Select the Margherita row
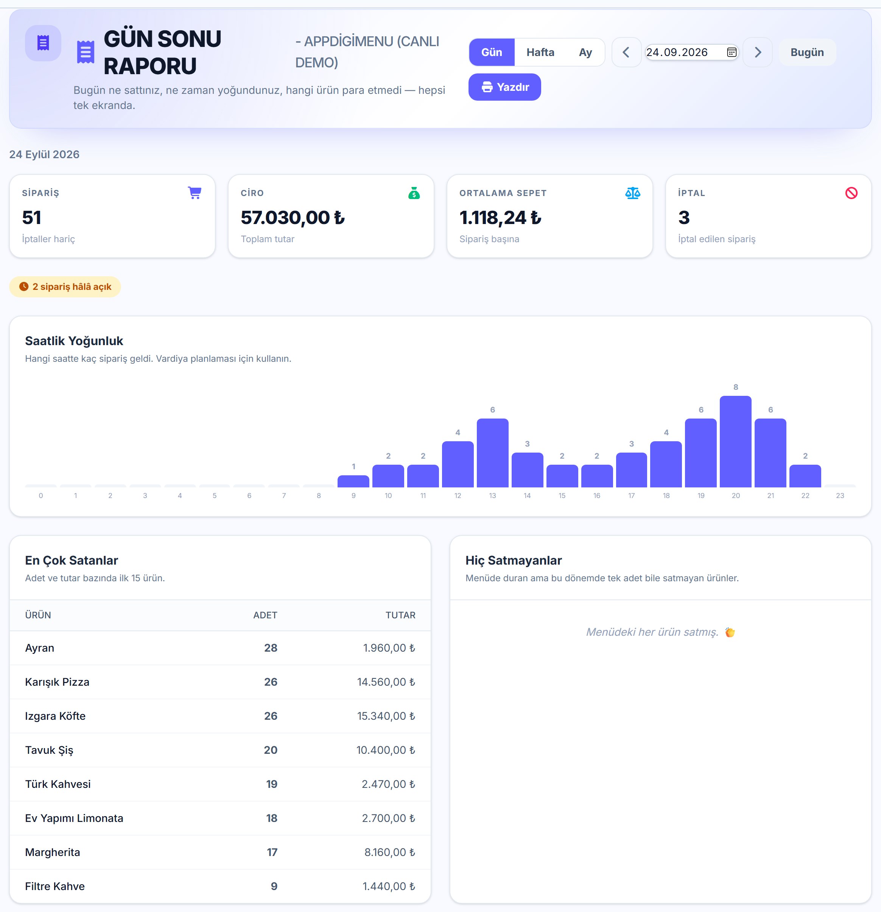This screenshot has width=881, height=912. coord(220,852)
